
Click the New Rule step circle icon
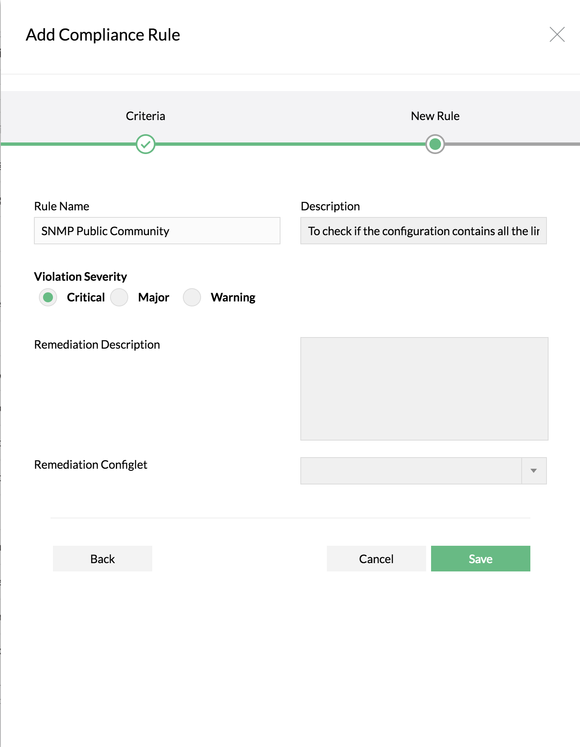coord(435,144)
